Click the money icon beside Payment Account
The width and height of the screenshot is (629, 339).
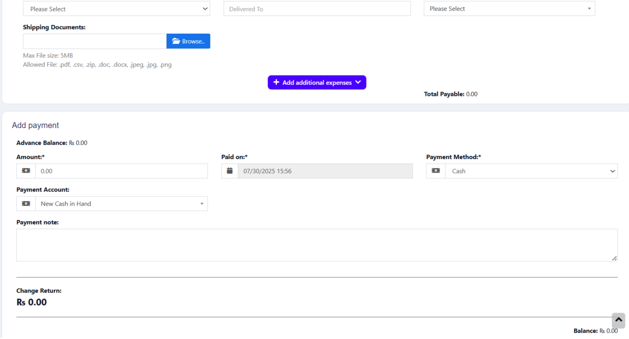[x=26, y=203]
